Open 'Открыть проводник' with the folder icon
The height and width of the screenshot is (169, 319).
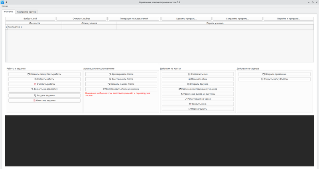pos(274,74)
